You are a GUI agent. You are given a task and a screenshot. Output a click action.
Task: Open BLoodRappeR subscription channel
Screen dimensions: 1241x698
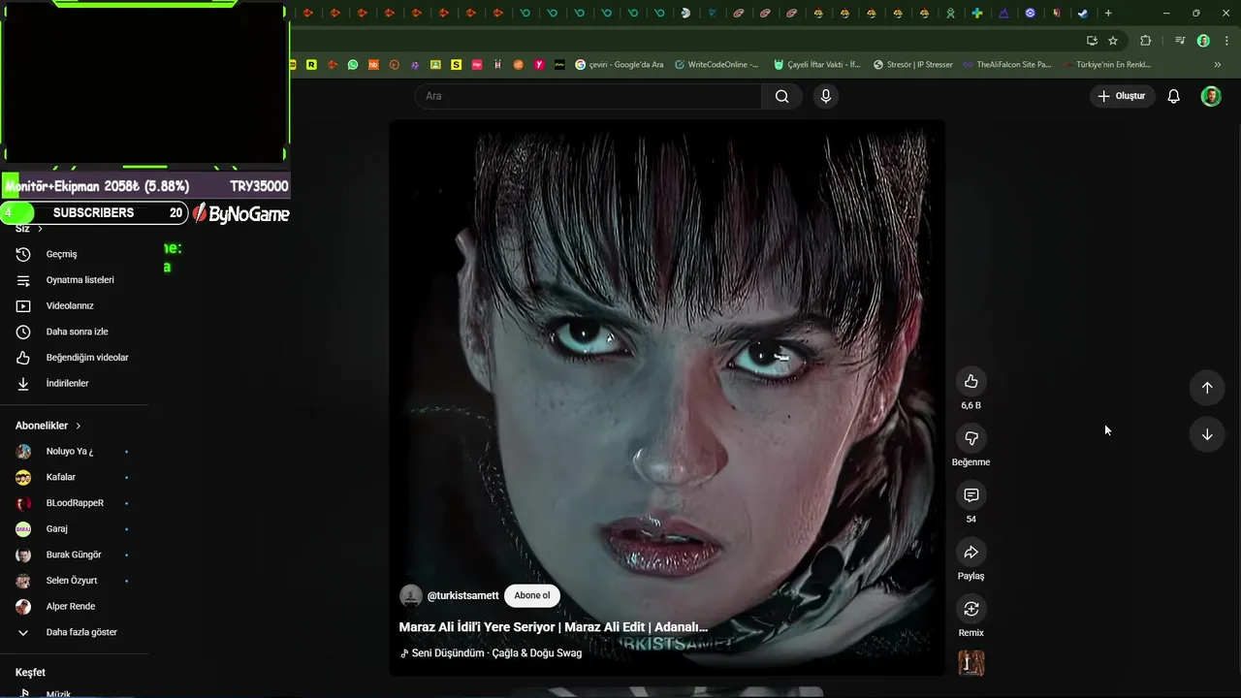coord(74,503)
